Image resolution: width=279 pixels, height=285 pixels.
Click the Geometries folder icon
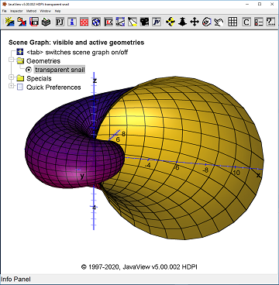pos(20,61)
